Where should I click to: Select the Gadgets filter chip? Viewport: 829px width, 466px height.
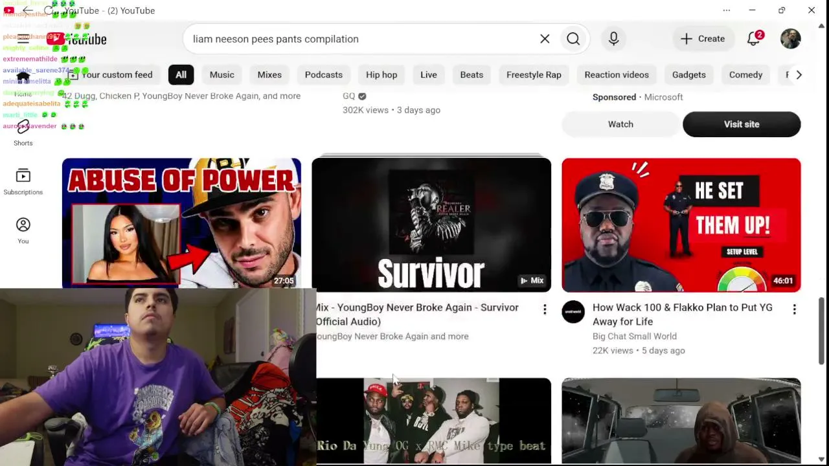689,74
